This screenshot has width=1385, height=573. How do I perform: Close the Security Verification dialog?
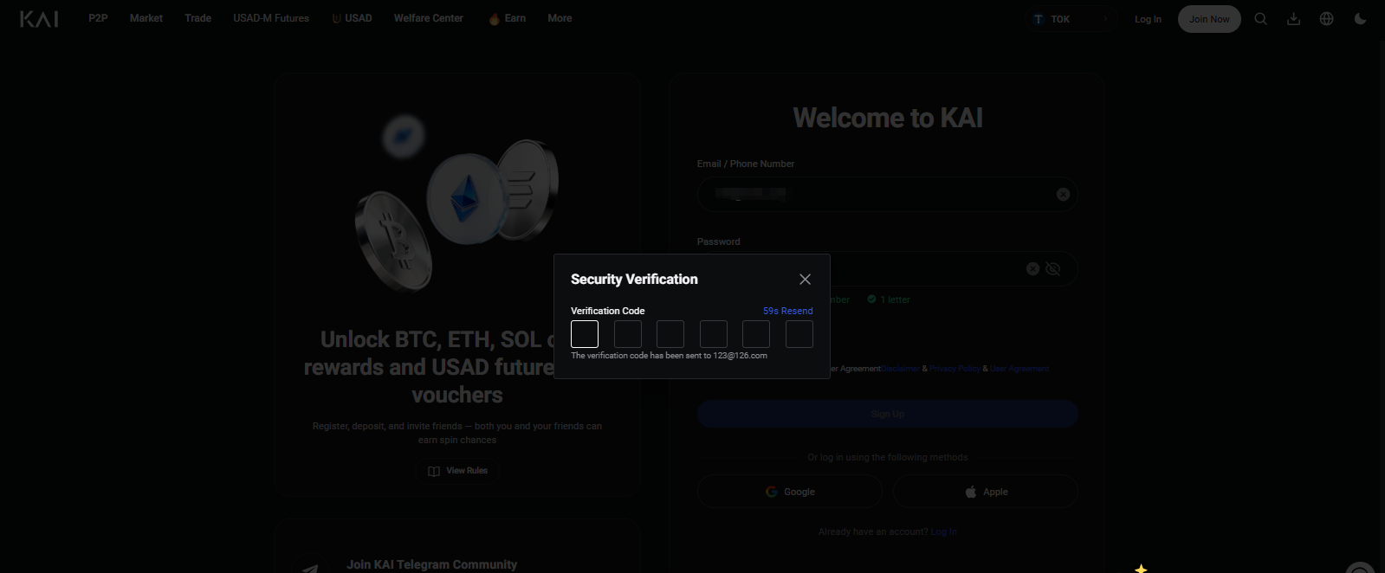(x=805, y=279)
